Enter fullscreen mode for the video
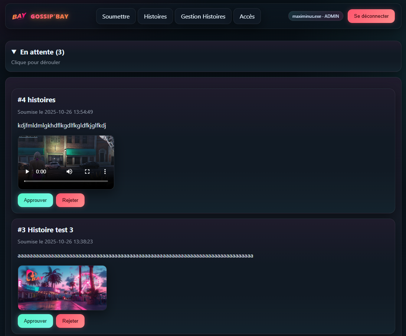406x336 pixels. (x=87, y=172)
